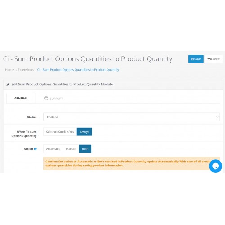
Task: Open the Extensions breadcrumb link
Action: point(26,70)
